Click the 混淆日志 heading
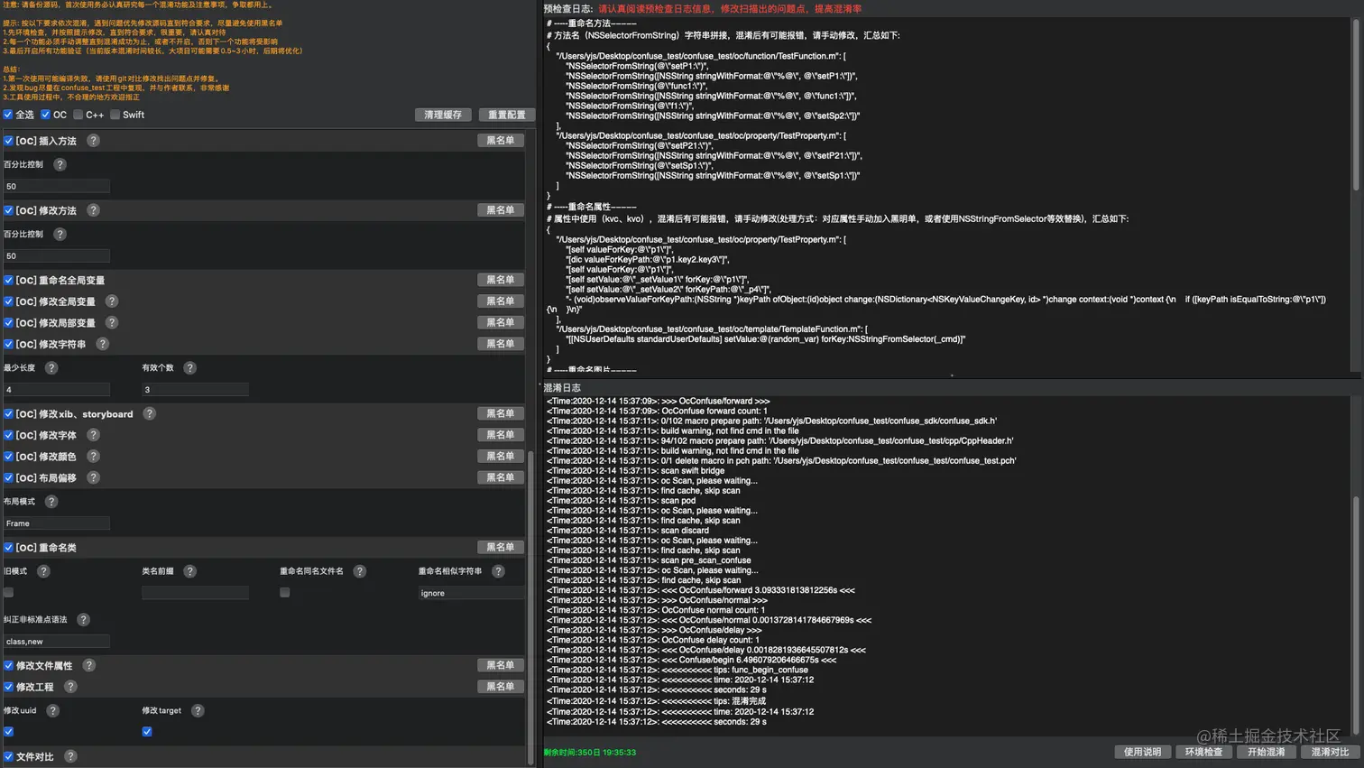 562,388
